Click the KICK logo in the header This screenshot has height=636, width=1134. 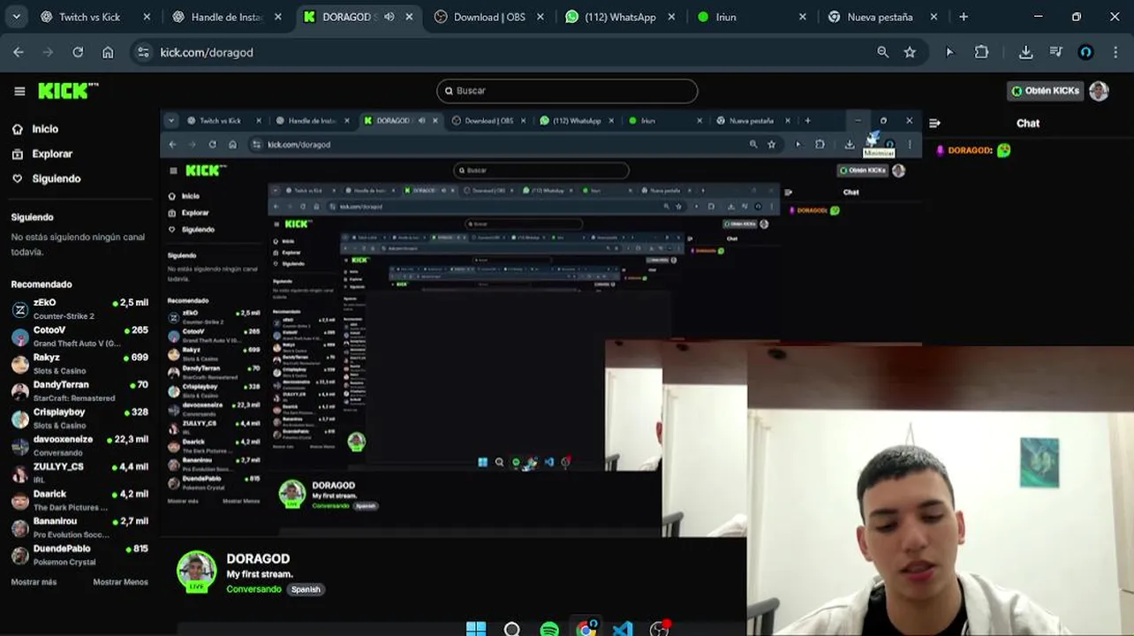pyautogui.click(x=68, y=91)
